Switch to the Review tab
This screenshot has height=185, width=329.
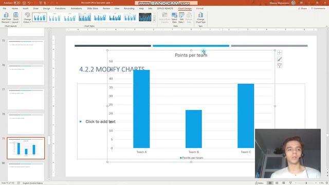point(106,8)
